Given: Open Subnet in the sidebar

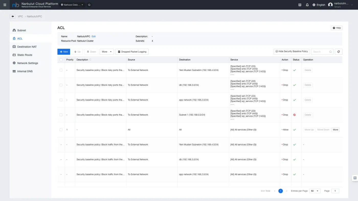Looking at the screenshot, I should point(30,30).
